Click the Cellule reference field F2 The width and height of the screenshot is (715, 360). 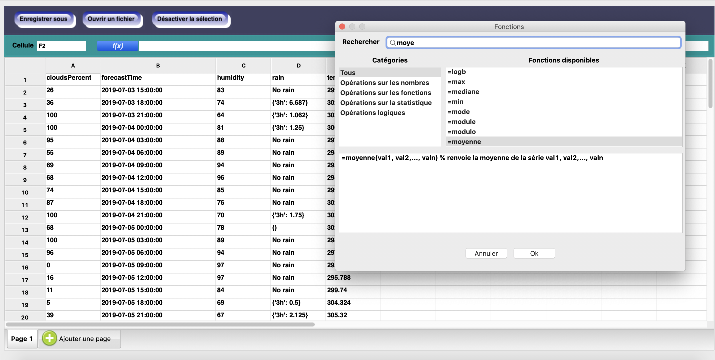pos(61,46)
